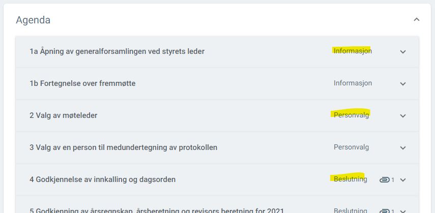Open attachment paperclip icon on item 5
The height and width of the screenshot is (213, 435).
(x=385, y=211)
